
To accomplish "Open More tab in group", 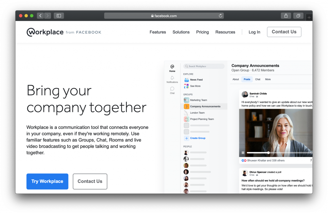I will point(268,79).
